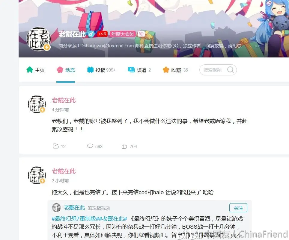Click the 搜索视频 search input field
289x240 pixels.
218,70
